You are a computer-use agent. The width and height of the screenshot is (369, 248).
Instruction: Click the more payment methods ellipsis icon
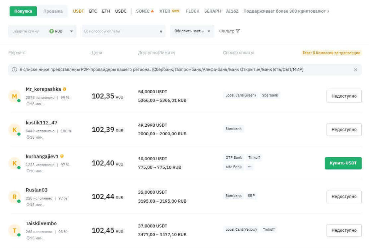[x=250, y=167]
